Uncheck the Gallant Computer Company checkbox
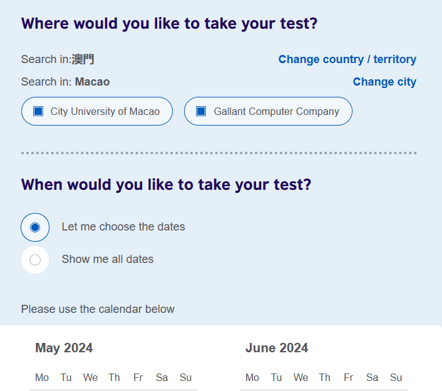Image resolution: width=442 pixels, height=391 pixels. (201, 111)
